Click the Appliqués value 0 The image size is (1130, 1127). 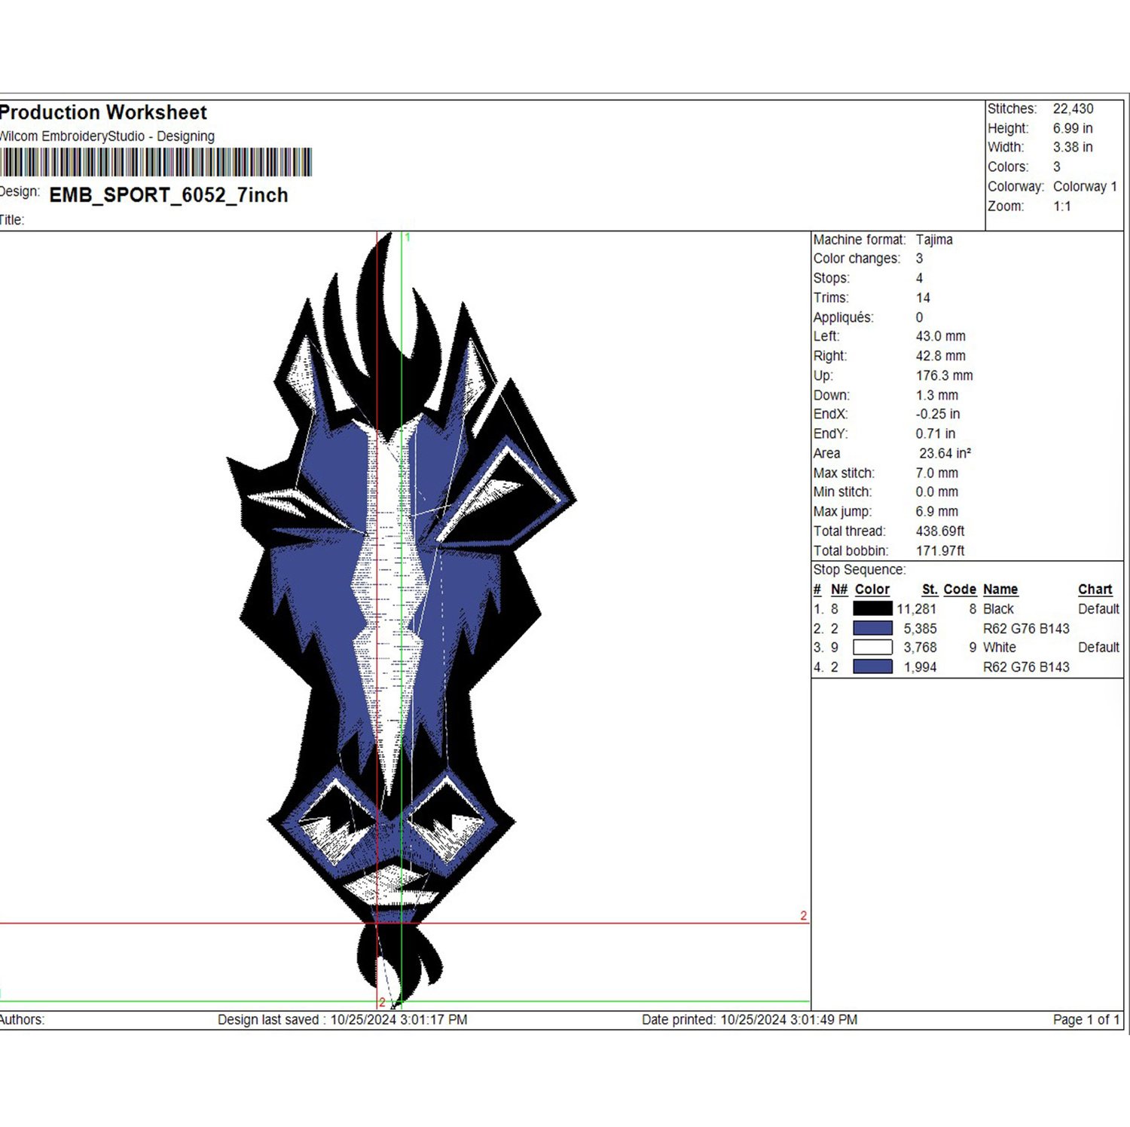click(919, 317)
